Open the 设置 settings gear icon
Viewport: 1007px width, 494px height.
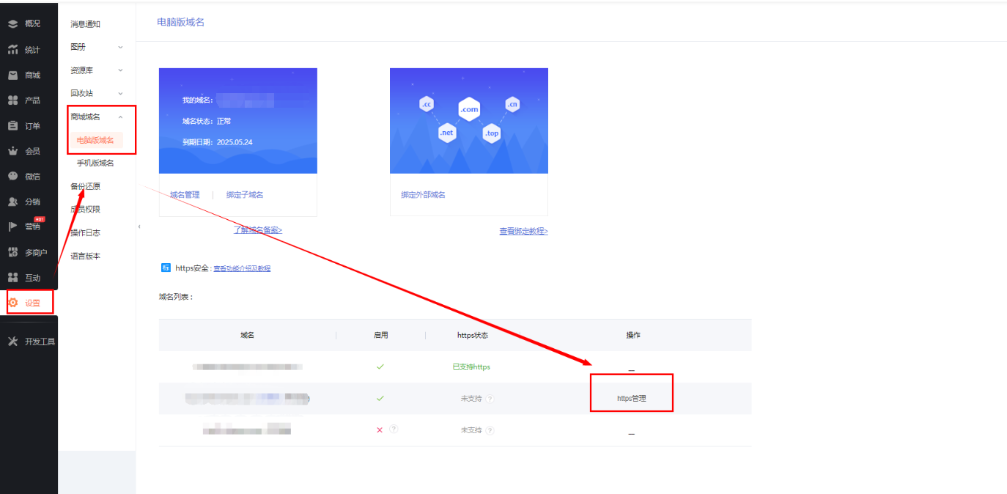coord(12,302)
